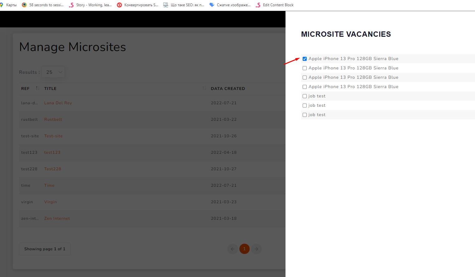This screenshot has width=475, height=277.
Task: Open the 'Конвертировать S...' bookmark
Action: click(137, 5)
